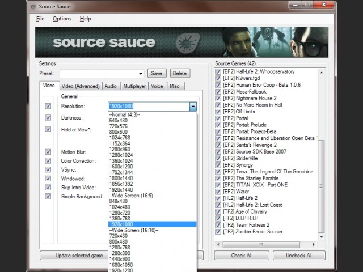Toggle the Skip Intro Video checkbox
This screenshot has height=272, width=363.
coord(48,187)
